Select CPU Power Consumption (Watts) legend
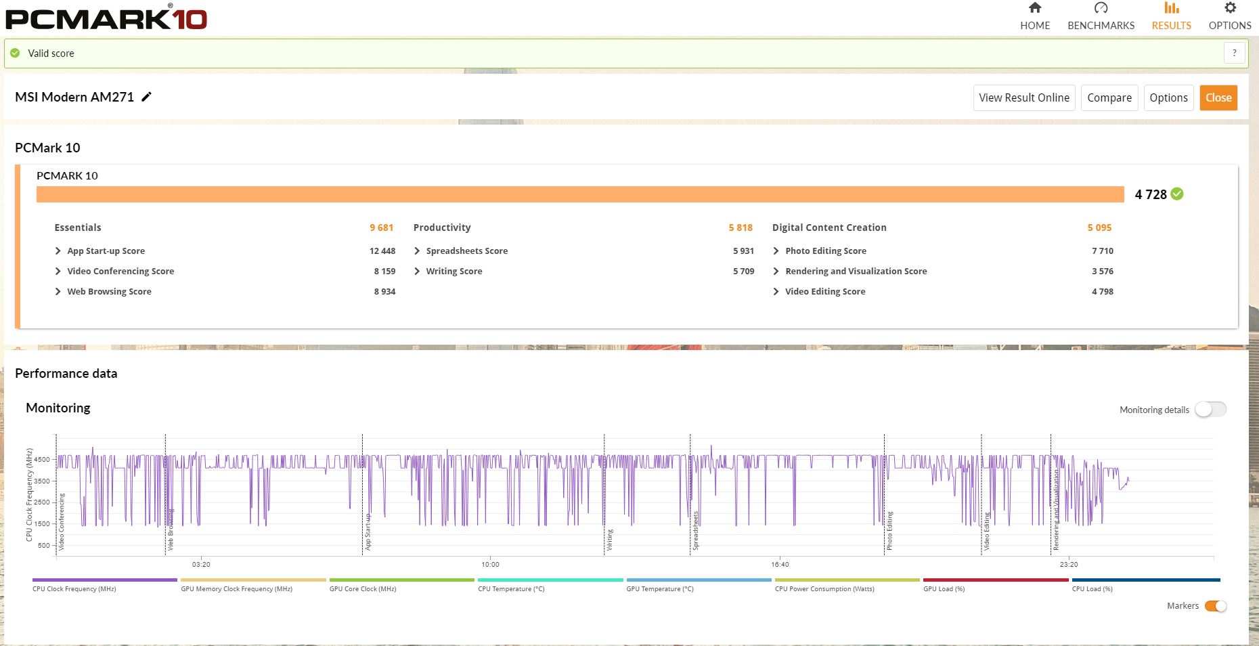1259x646 pixels. pyautogui.click(x=847, y=584)
